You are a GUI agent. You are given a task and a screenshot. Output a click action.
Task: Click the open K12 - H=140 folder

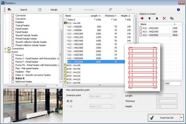(66, 23)
